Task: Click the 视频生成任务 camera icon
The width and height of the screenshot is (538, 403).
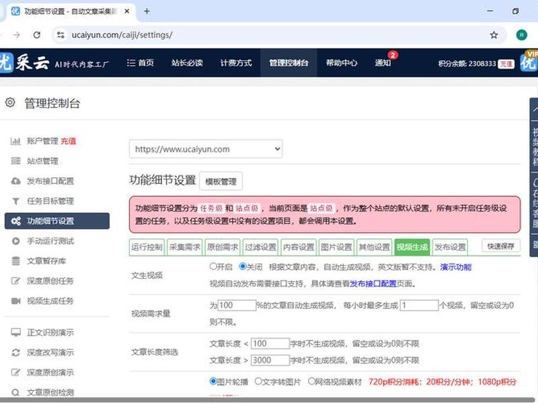Action: (x=15, y=301)
